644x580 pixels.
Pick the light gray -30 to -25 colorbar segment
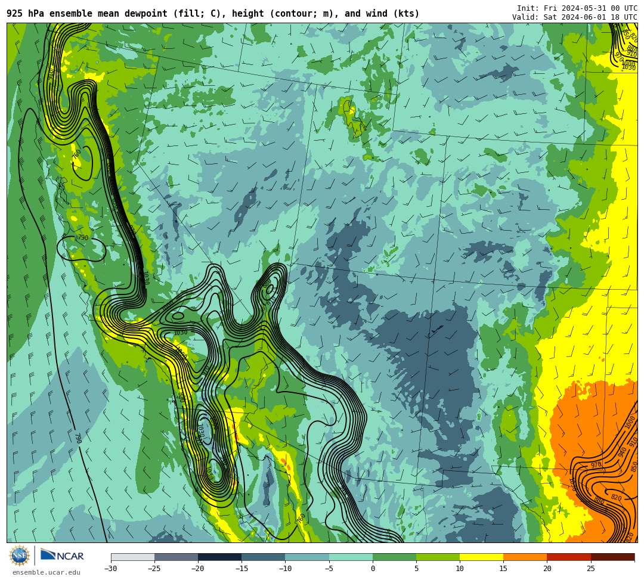(132, 557)
